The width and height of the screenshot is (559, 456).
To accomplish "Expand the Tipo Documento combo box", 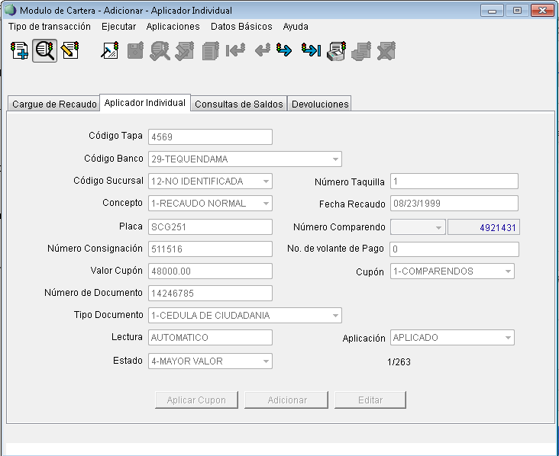I will coord(335,316).
